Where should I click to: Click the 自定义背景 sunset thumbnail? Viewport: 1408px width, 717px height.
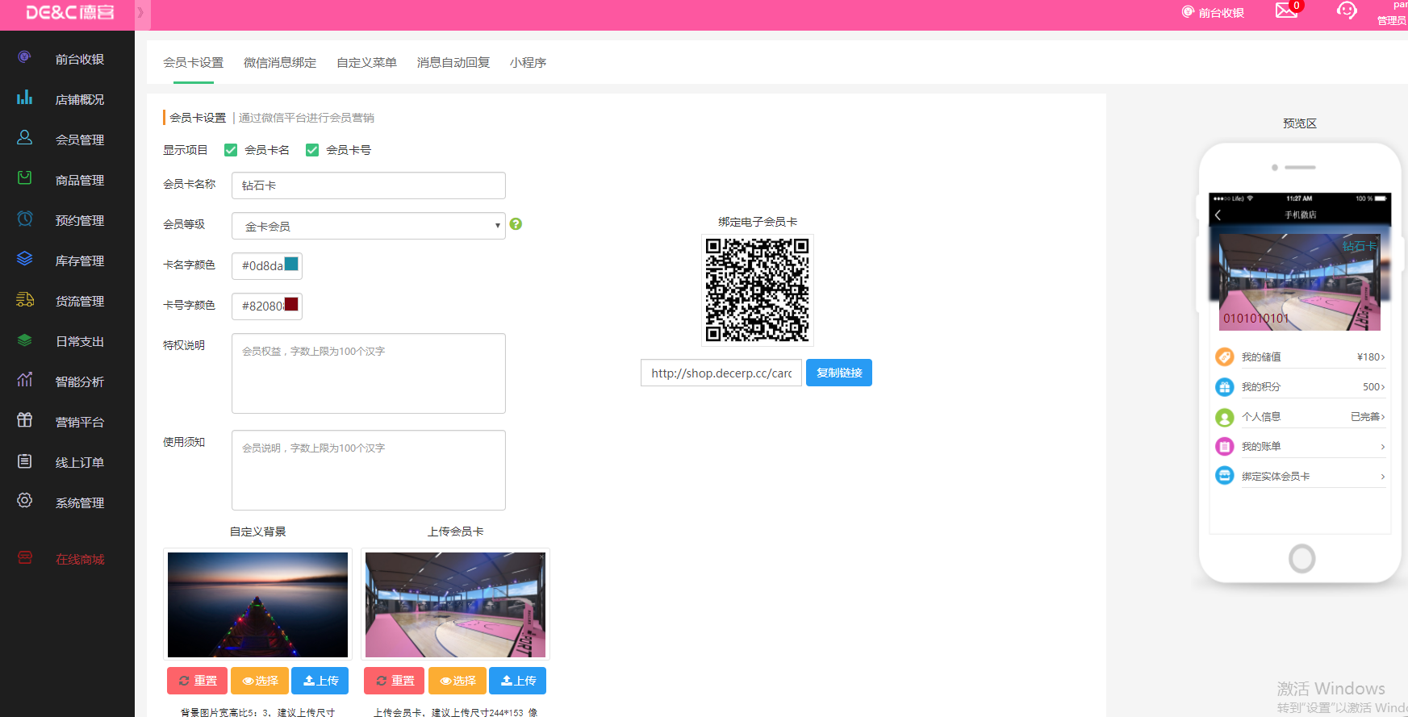click(257, 605)
